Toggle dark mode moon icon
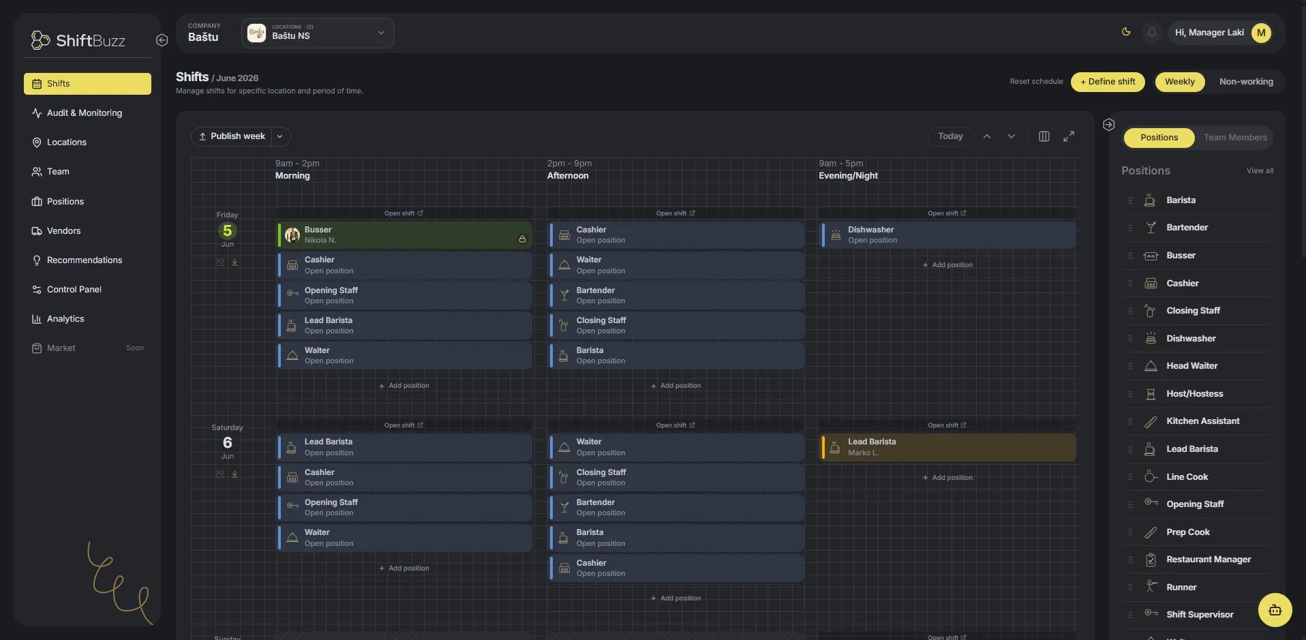 tap(1126, 32)
